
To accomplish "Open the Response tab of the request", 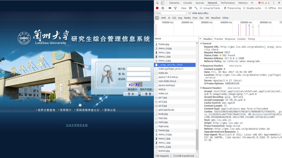I will click(230, 39).
